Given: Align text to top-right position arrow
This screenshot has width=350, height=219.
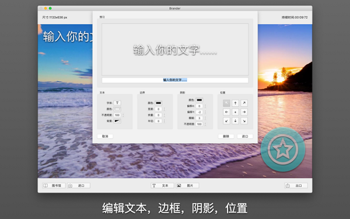Looking at the screenshot, I should [x=244, y=103].
